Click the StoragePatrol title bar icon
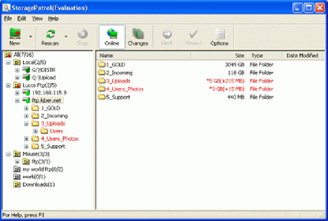Viewport: 328px width, 221px height. tap(7, 8)
